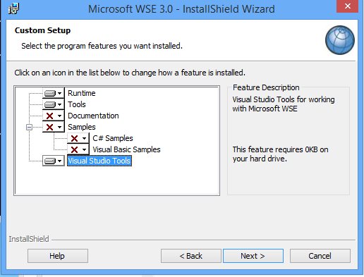Click the red X icon beside Samples
This screenshot has height=277, width=364.
click(x=49, y=127)
